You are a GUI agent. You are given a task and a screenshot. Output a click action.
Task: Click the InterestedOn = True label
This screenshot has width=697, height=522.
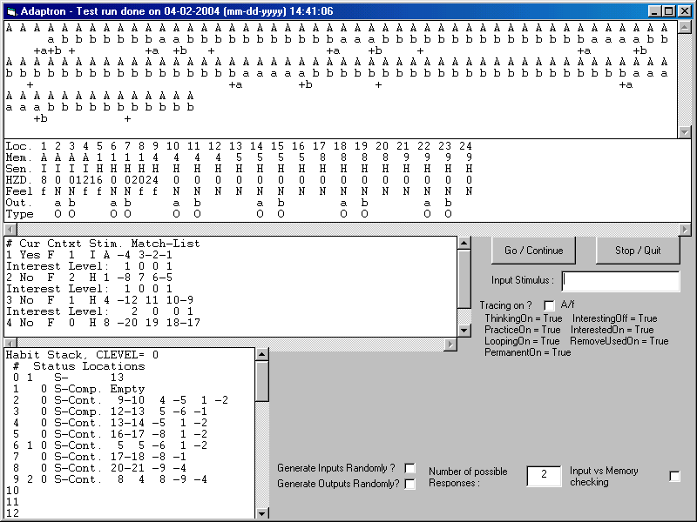click(x=612, y=330)
